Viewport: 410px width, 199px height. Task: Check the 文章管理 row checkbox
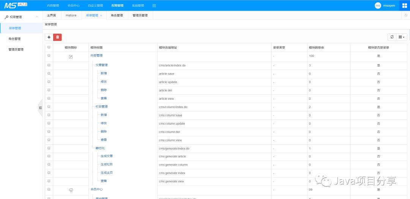pyautogui.click(x=49, y=65)
